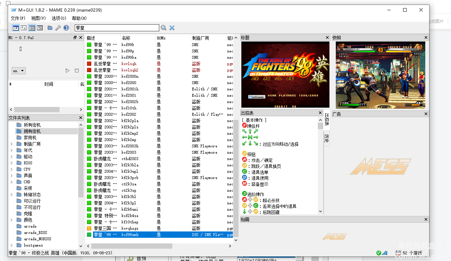Toggle the folder list pane toolbar button
451x261 pixels.
[x=16, y=28]
